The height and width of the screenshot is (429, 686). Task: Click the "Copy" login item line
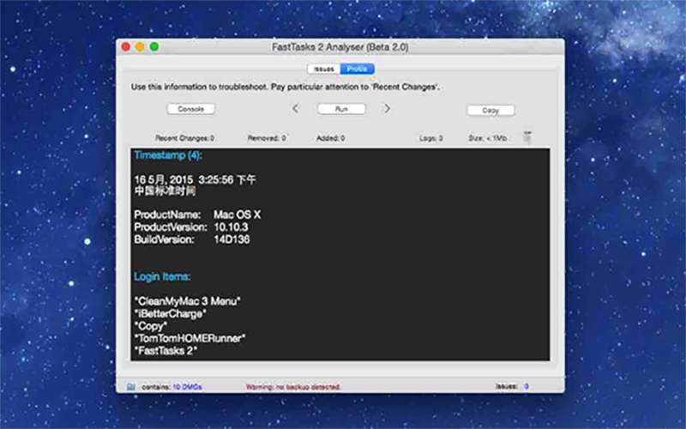click(151, 326)
